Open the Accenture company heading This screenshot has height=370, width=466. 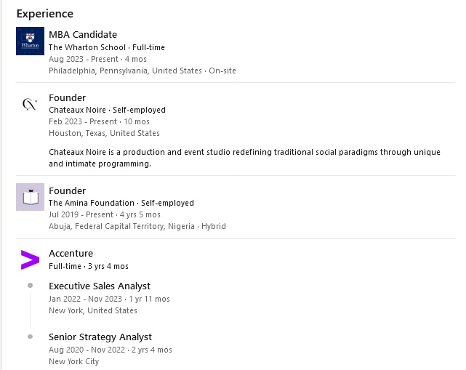pyautogui.click(x=71, y=254)
